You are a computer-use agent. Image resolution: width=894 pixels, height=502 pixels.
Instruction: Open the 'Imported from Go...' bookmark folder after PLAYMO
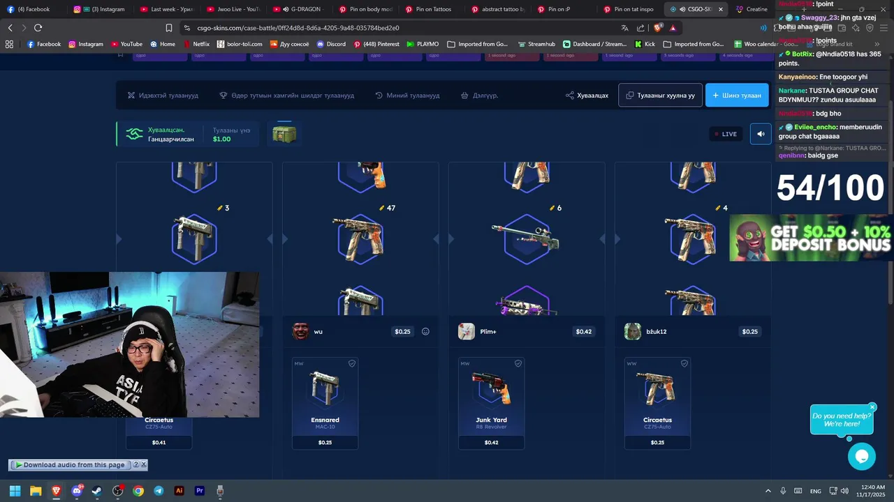click(478, 44)
